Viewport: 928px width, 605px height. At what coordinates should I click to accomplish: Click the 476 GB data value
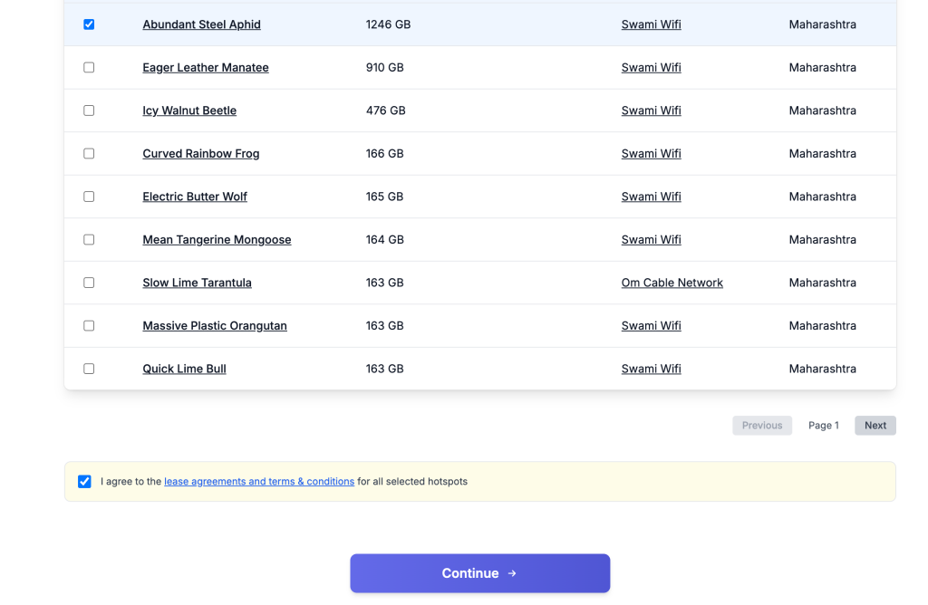[x=385, y=110]
